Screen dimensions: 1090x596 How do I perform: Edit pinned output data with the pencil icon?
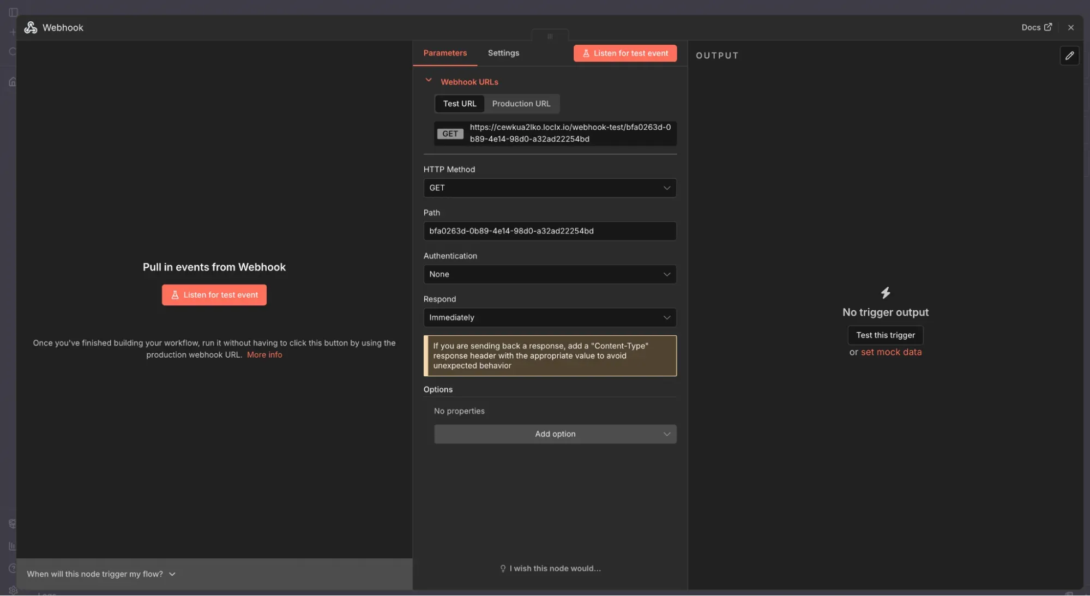pyautogui.click(x=1069, y=56)
